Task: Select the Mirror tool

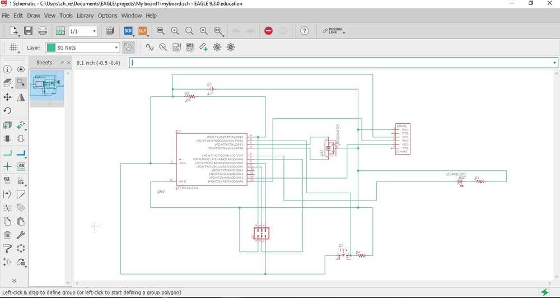Action: click(x=21, y=97)
